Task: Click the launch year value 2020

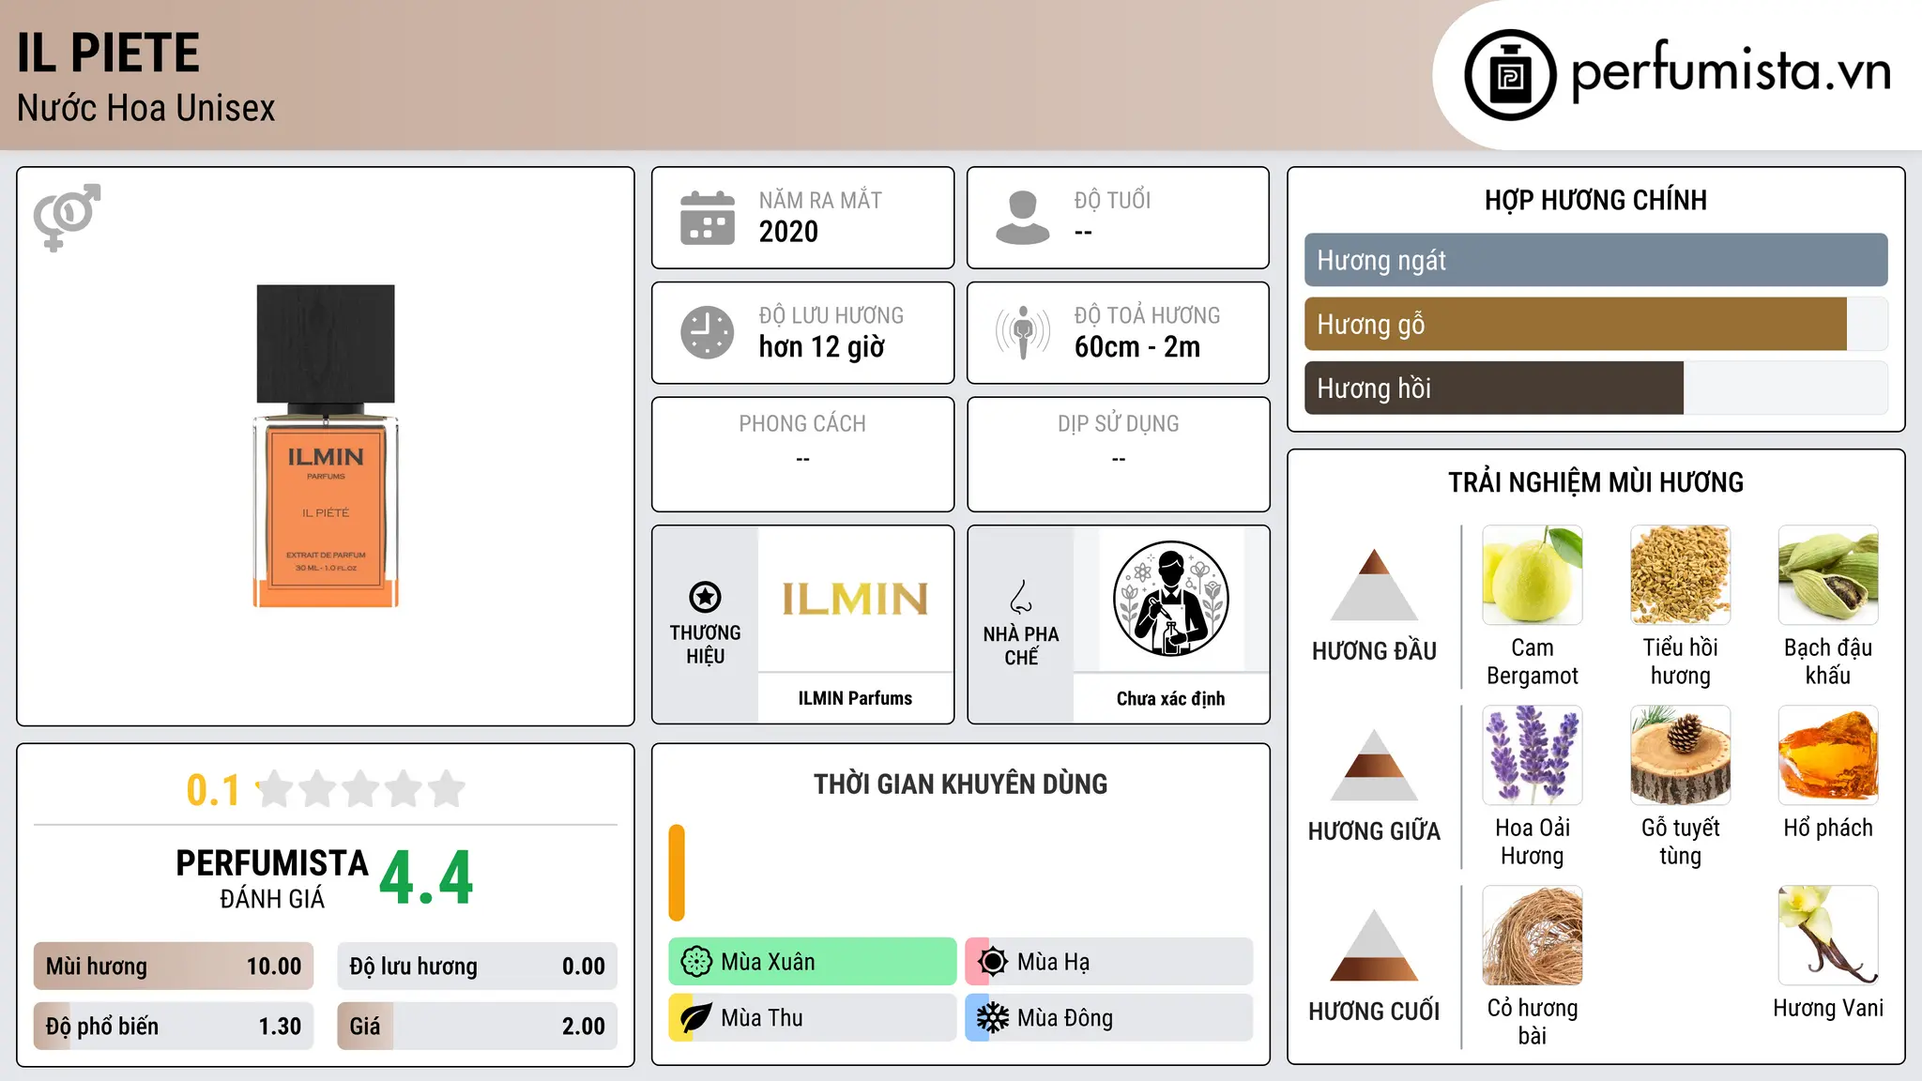Action: tap(788, 232)
